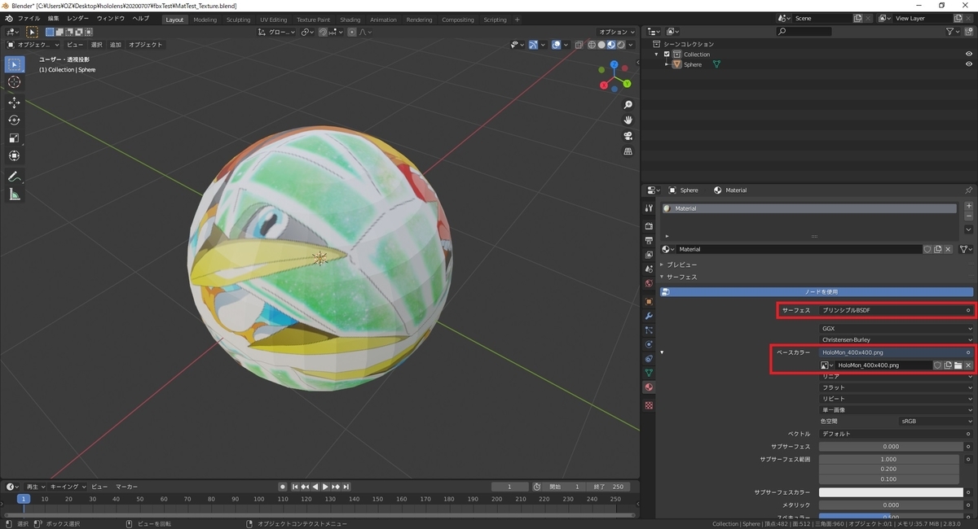Hide Sphere using its eye icon
978x529 pixels.
click(969, 64)
